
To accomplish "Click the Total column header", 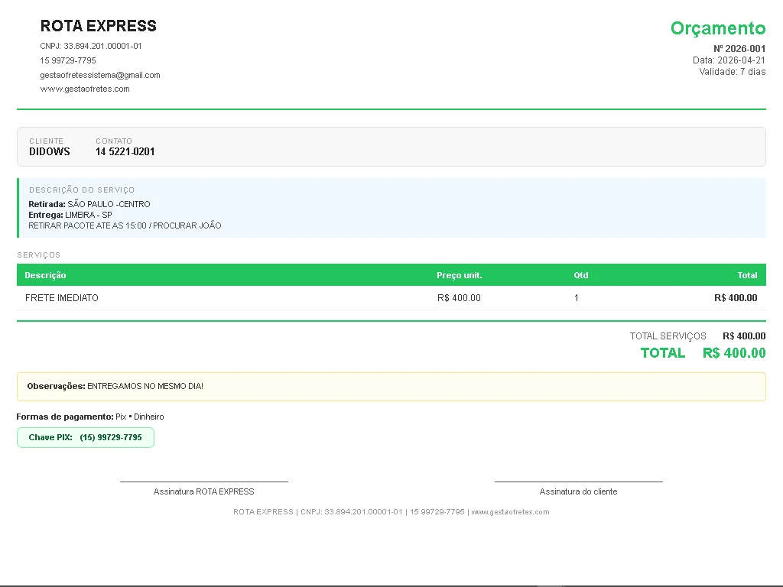I will point(747,275).
